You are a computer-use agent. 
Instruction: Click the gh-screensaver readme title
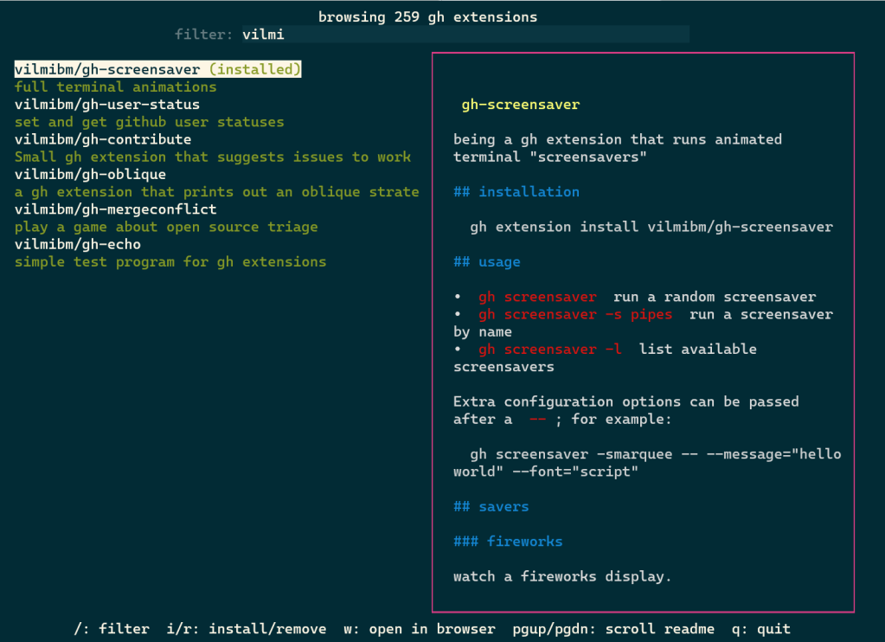522,105
